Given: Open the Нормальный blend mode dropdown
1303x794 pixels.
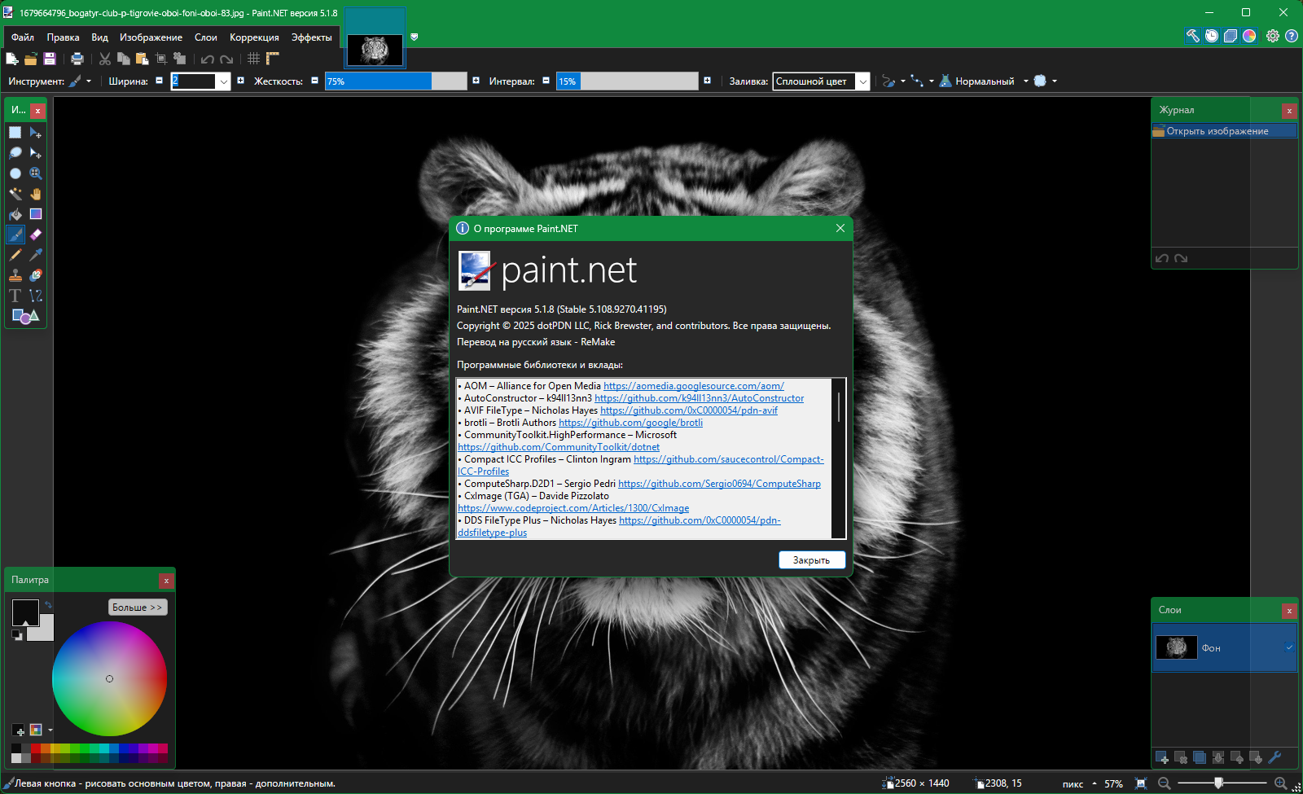Looking at the screenshot, I should 985,81.
